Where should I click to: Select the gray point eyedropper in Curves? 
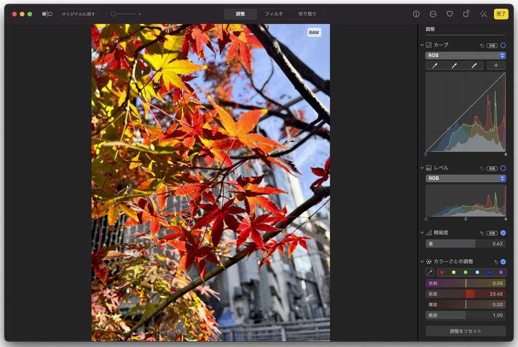point(455,65)
